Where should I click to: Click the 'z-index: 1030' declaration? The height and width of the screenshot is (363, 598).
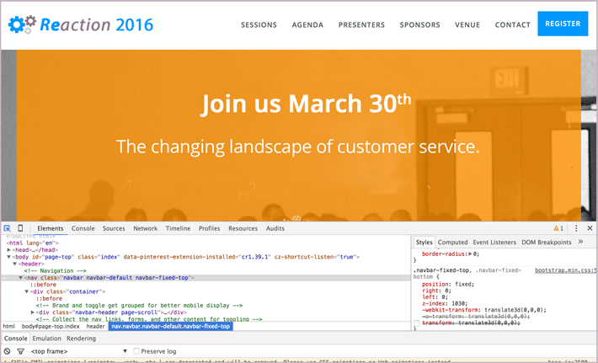pos(445,303)
